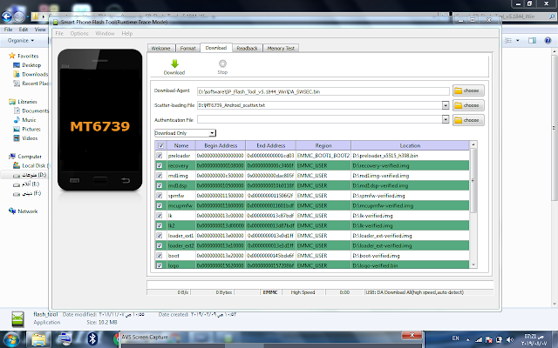Click the preloader location cell
Viewport: 558px width, 348px height.
click(410, 156)
